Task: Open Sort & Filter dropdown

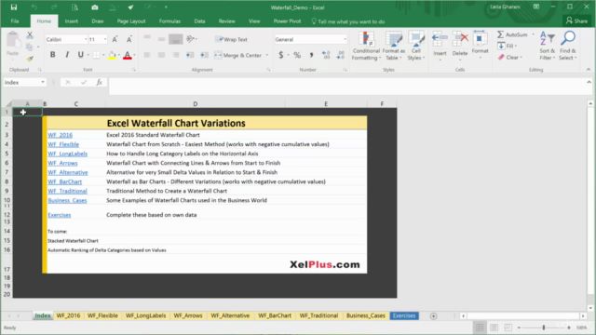Action: click(547, 46)
